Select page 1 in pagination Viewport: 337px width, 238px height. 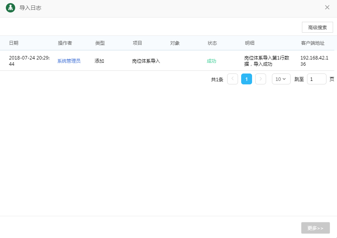tap(247, 79)
